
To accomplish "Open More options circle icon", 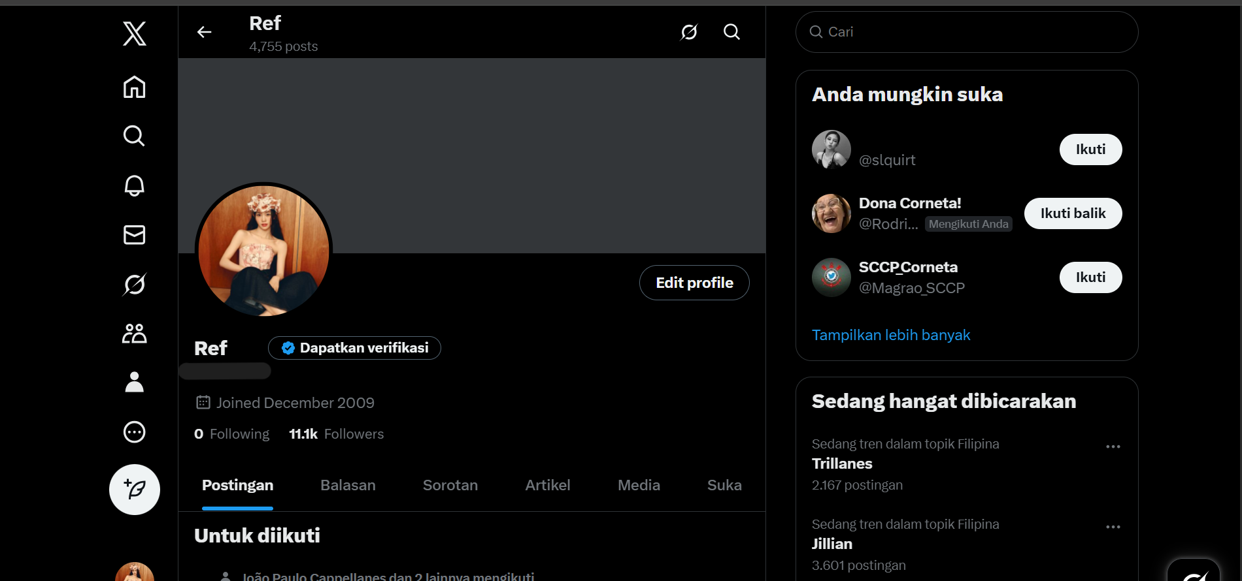I will pos(135,432).
